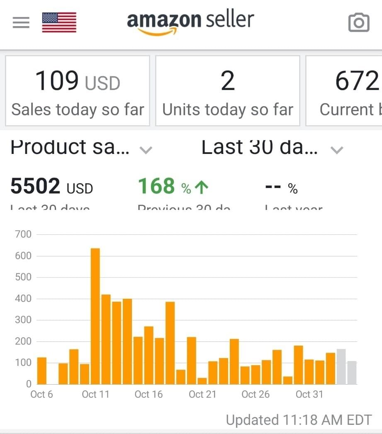
Task: Open the Units today so far card
Action: pyautogui.click(x=227, y=91)
